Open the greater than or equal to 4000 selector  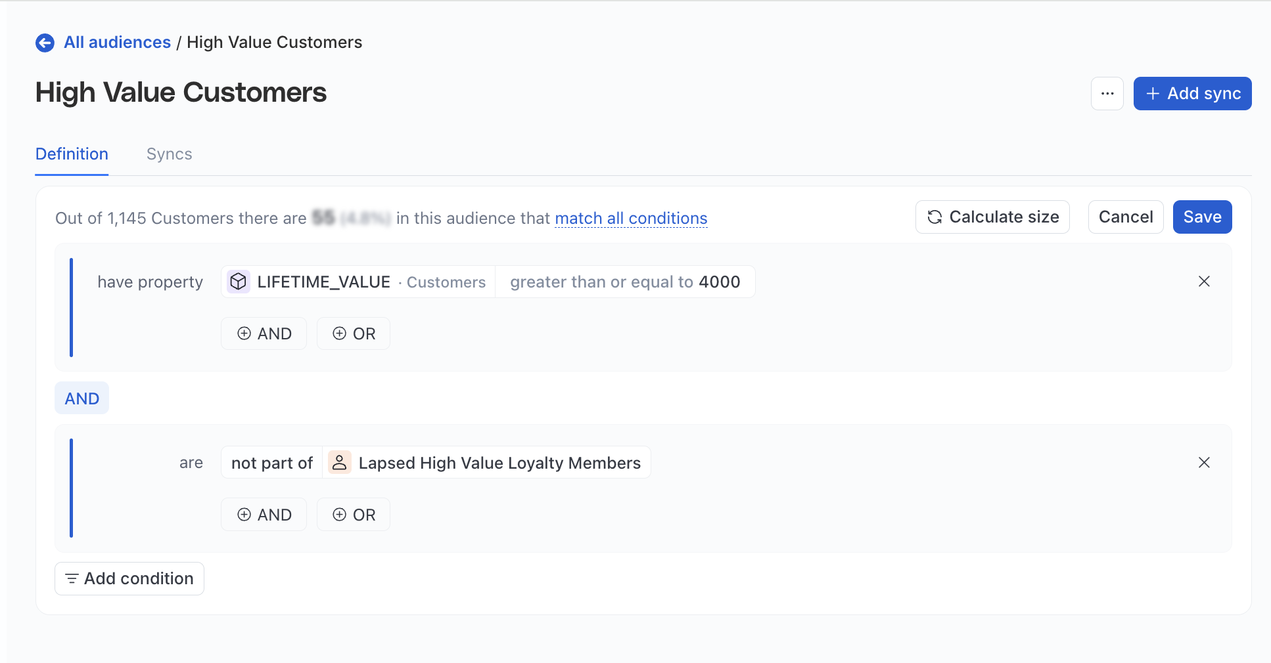click(624, 282)
